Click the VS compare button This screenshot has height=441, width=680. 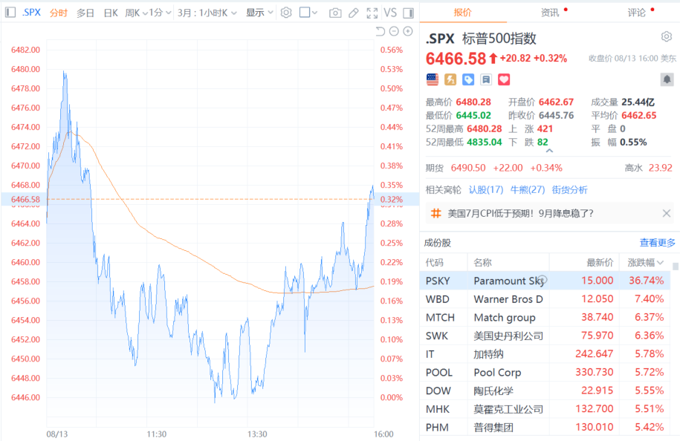[x=390, y=13]
